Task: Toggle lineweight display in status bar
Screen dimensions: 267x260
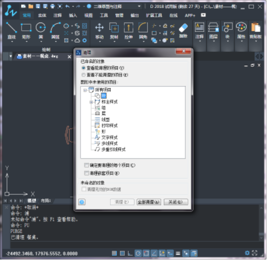Action: (x=178, y=253)
